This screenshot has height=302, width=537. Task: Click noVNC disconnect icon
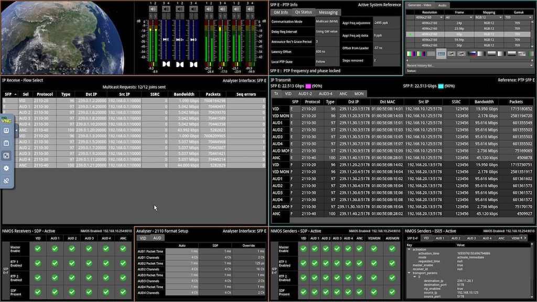coord(6,181)
